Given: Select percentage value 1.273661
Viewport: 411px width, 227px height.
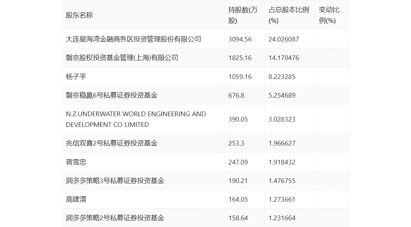Looking at the screenshot, I should pos(282,199).
